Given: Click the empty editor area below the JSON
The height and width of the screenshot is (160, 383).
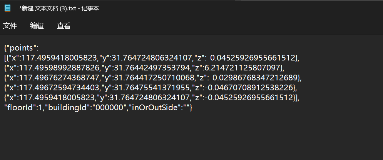Looking at the screenshot, I should click(192, 136).
